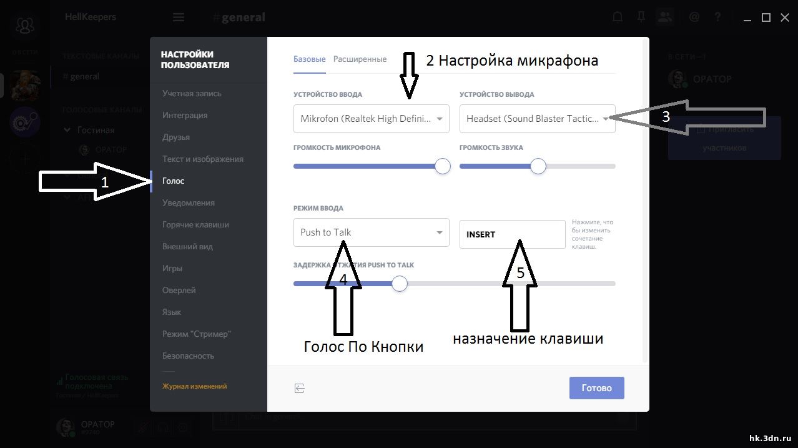
Task: Open the Устройство ввода dropdown
Action: pos(372,119)
